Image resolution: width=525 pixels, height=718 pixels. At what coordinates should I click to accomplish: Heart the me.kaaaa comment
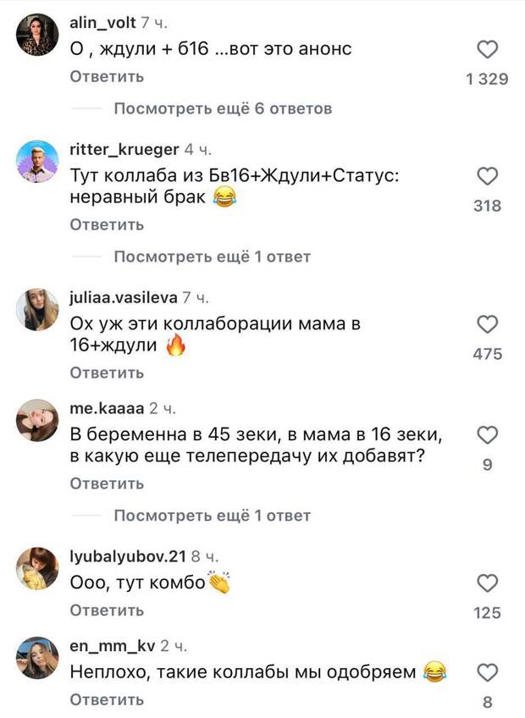[x=487, y=435]
